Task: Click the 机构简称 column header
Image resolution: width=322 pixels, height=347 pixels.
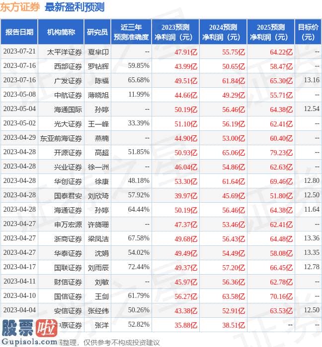Action: tap(61, 32)
